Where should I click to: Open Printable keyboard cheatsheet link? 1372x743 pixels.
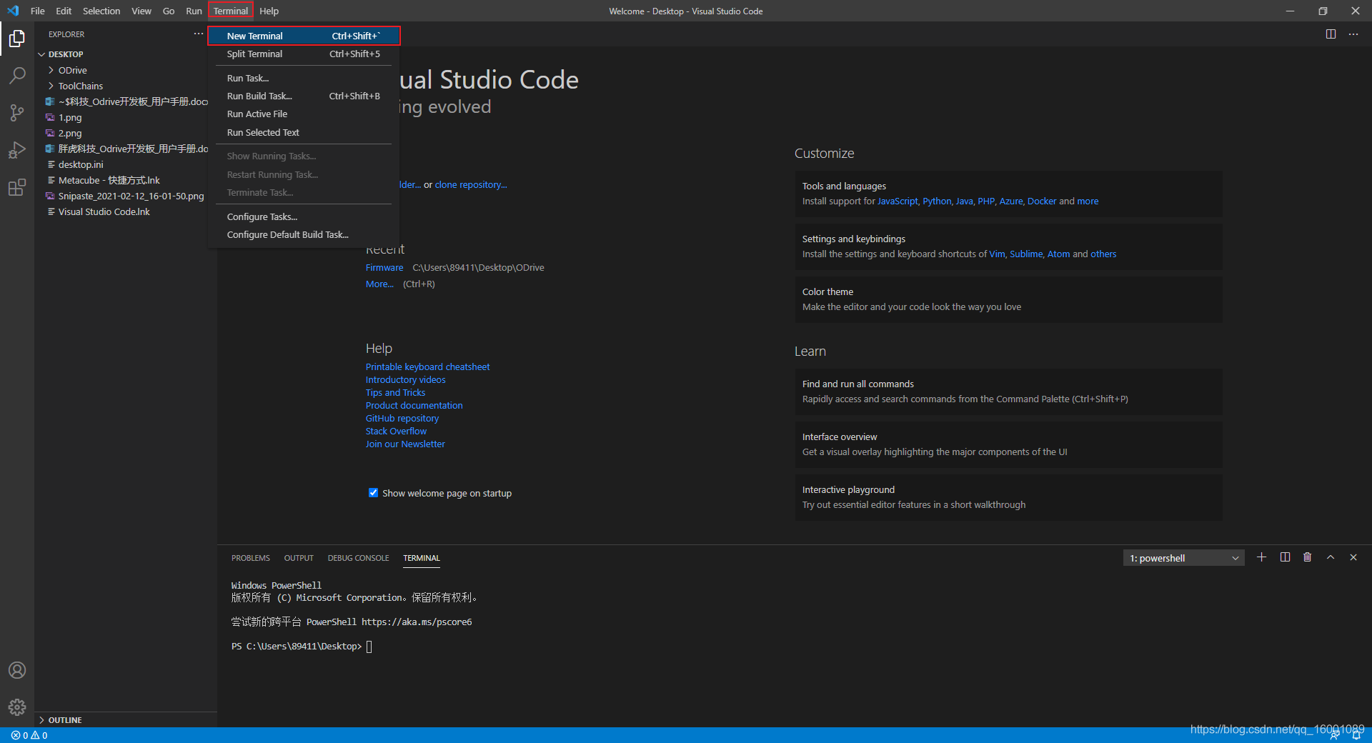coord(427,366)
